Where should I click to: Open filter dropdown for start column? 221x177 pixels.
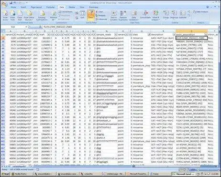49,34
